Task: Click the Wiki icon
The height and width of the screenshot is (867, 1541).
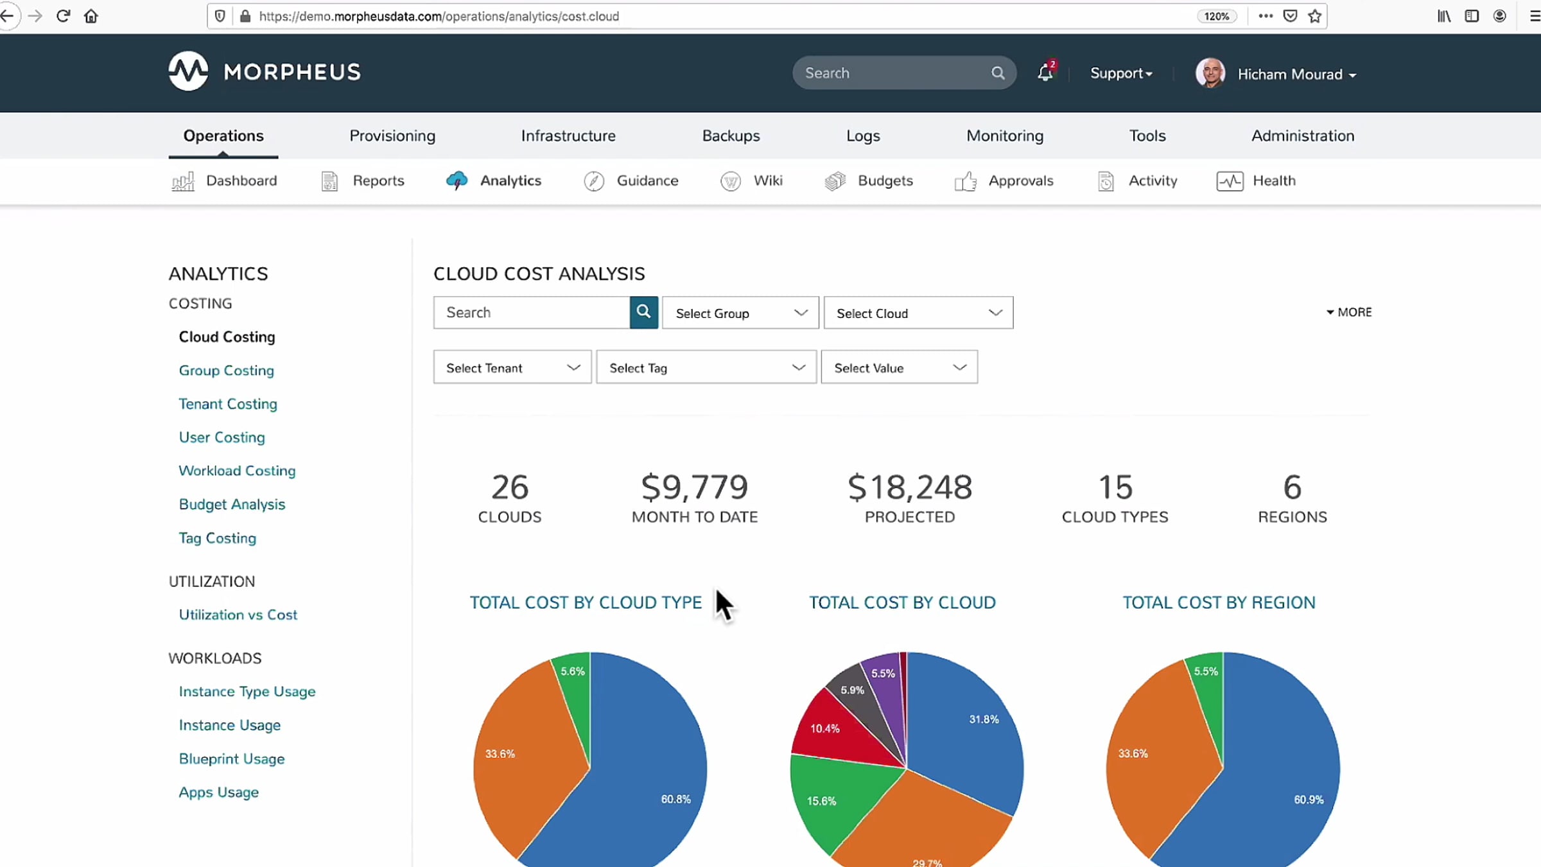Action: click(730, 182)
